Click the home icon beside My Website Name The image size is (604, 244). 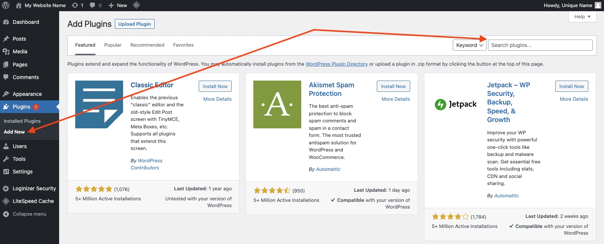point(18,5)
